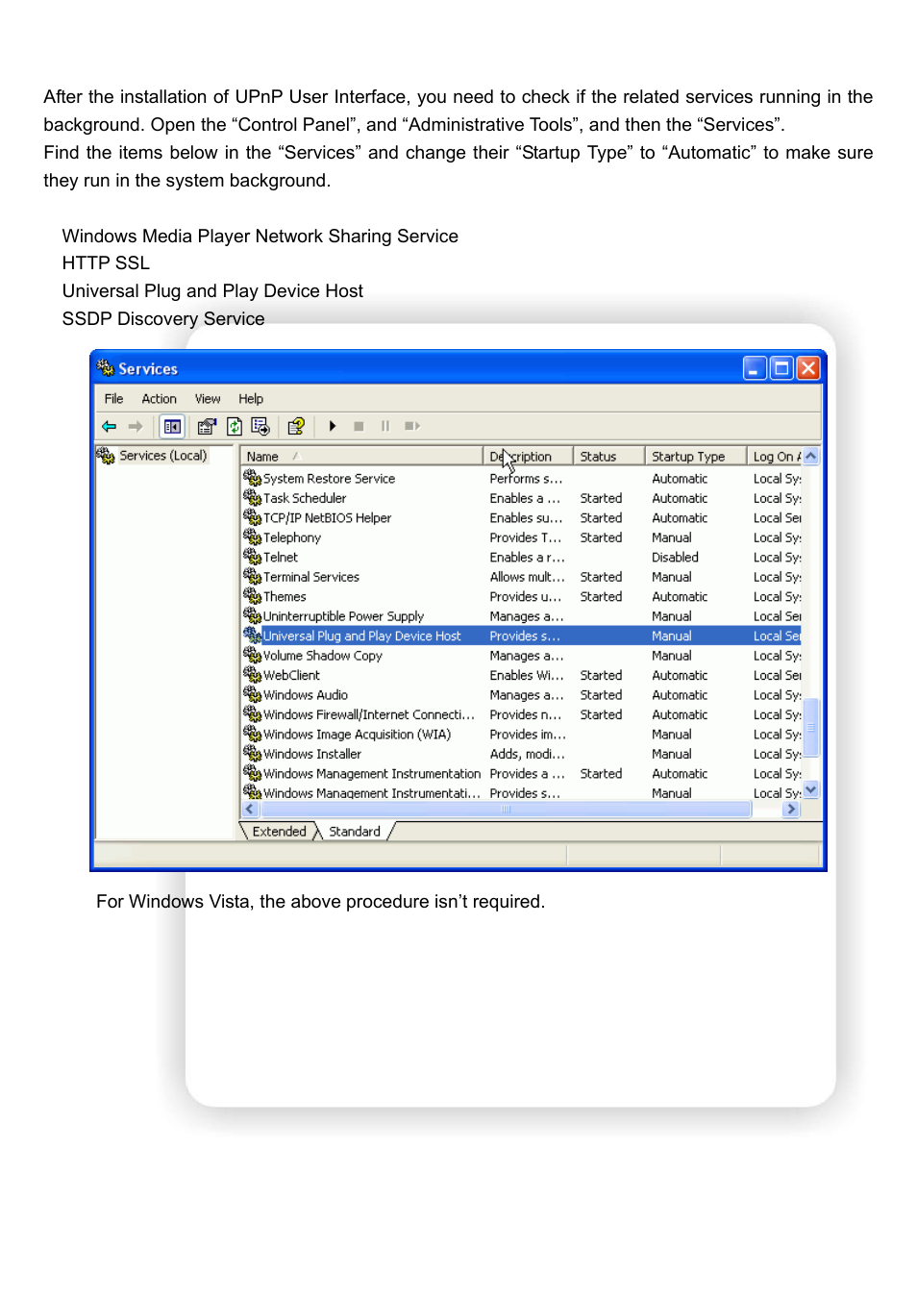The height and width of the screenshot is (1298, 917).
Task: Click the horizontal scrollbar thumb
Action: pos(506,810)
